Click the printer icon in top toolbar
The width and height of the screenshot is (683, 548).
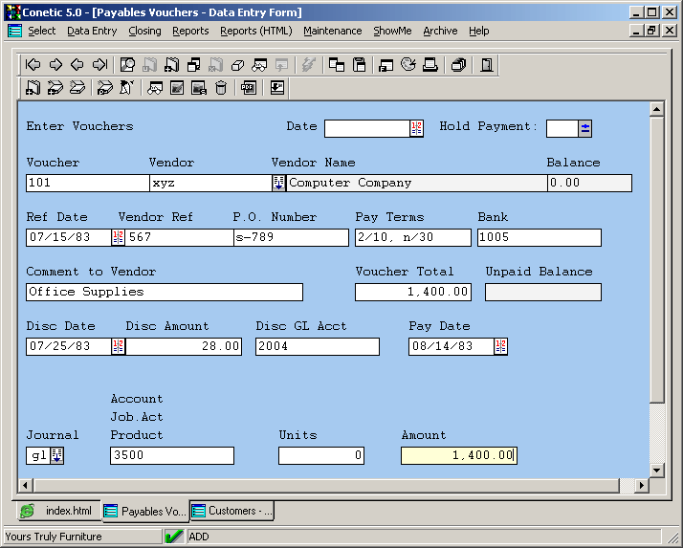pyautogui.click(x=430, y=65)
